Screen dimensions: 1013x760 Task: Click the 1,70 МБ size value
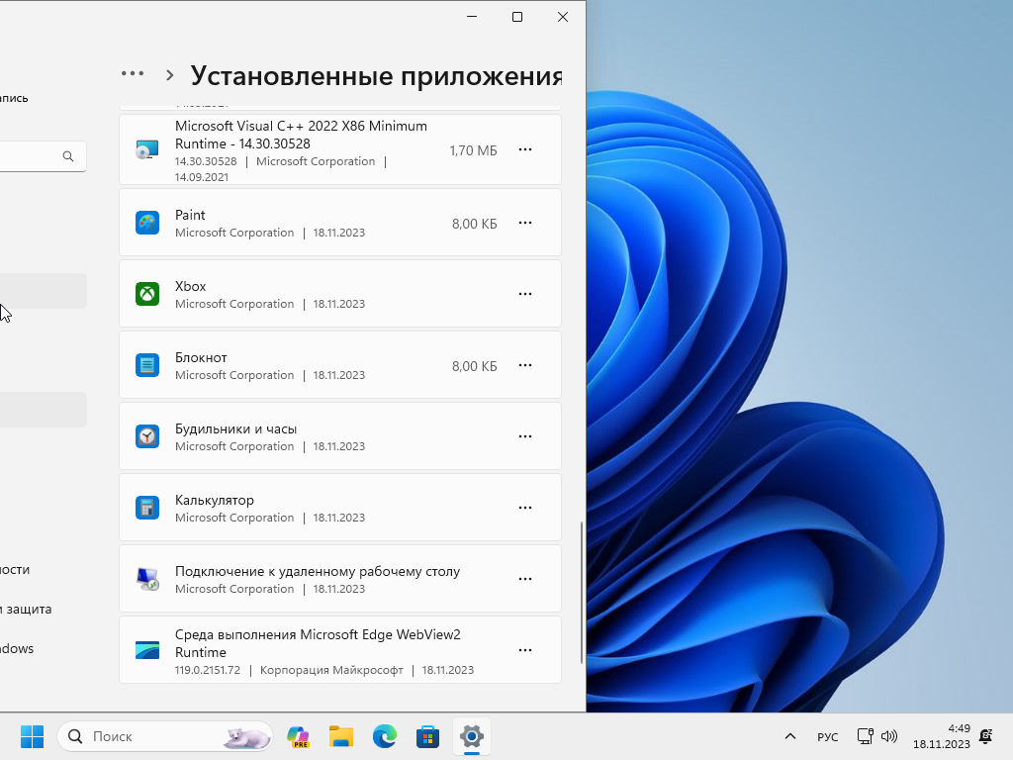pos(474,150)
